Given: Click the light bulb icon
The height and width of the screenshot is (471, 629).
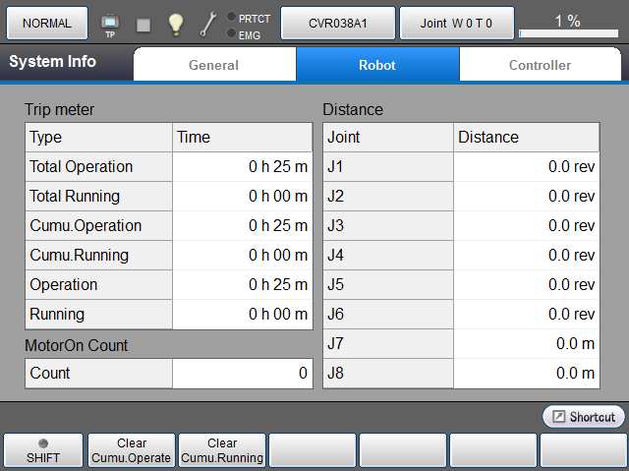Looking at the screenshot, I should point(175,24).
